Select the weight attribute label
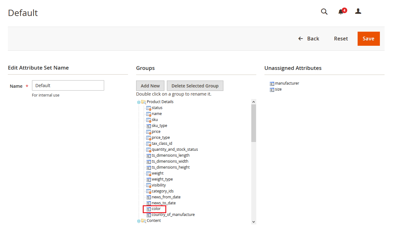Screen dimensions: 394x236 [x=158, y=173]
